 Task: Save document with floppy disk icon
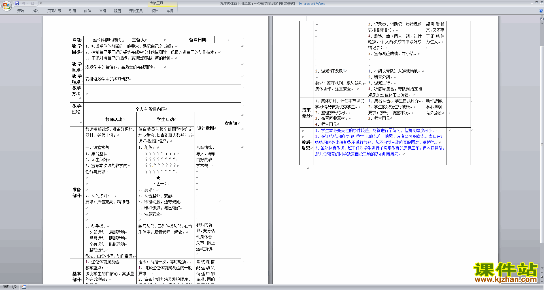click(x=17, y=3)
